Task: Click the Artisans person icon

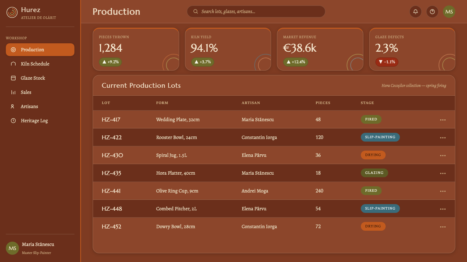Action: pos(13,107)
